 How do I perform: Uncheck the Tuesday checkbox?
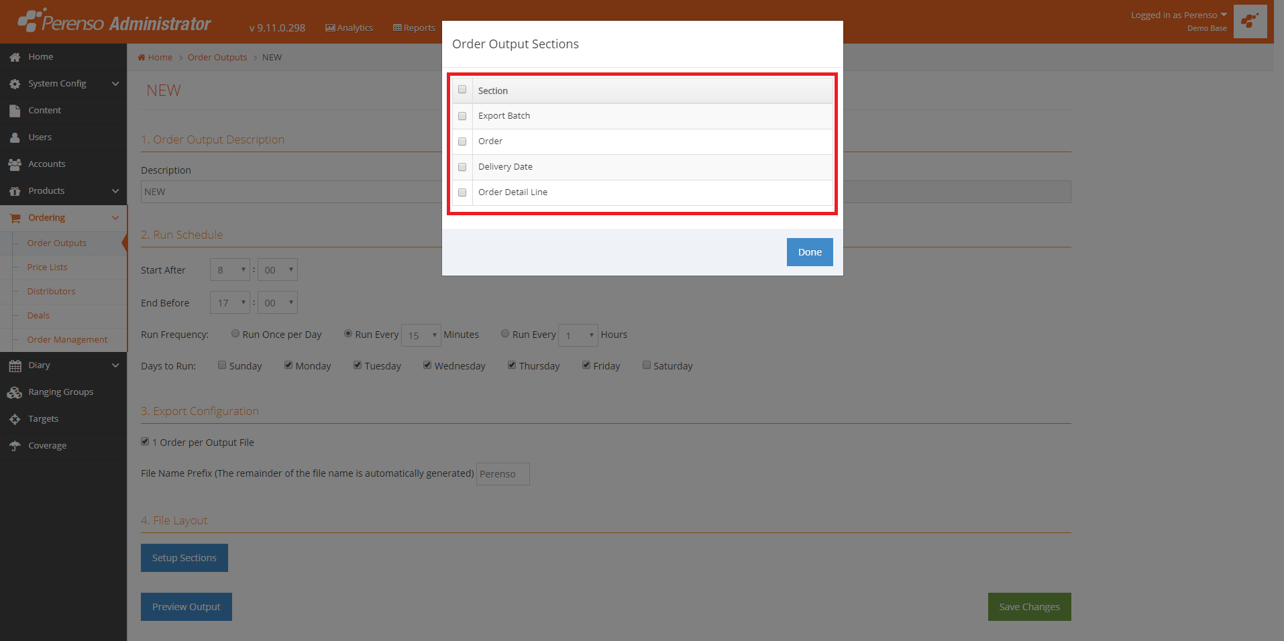pyautogui.click(x=358, y=365)
